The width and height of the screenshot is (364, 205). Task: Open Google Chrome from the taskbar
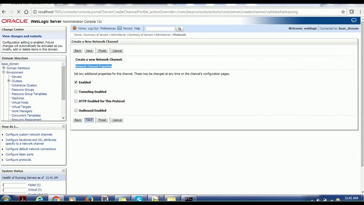click(x=56, y=199)
